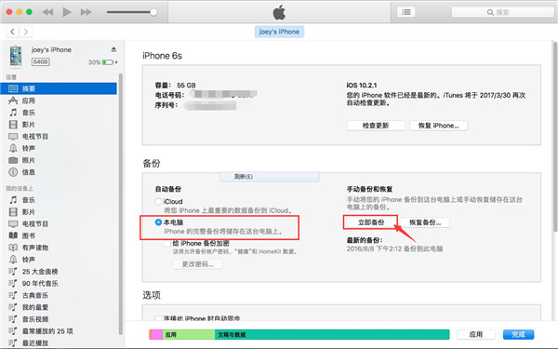This screenshot has width=558, height=349.
Task: Click the 恢复 iPhone... button
Action: click(438, 126)
